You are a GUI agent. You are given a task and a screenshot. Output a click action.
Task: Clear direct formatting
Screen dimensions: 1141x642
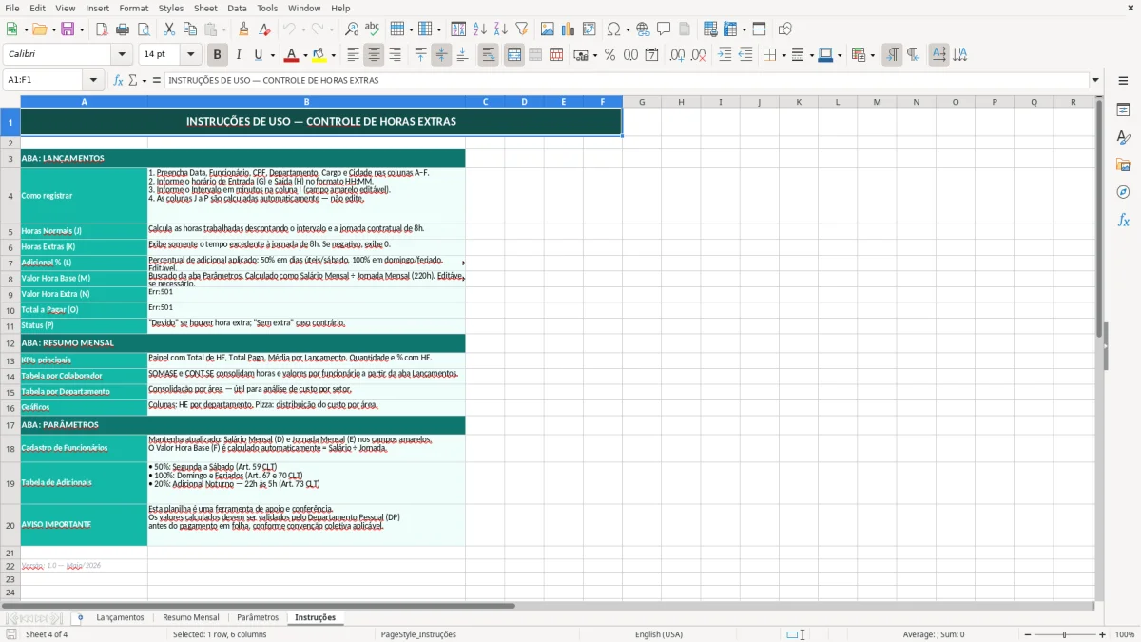pyautogui.click(x=264, y=29)
